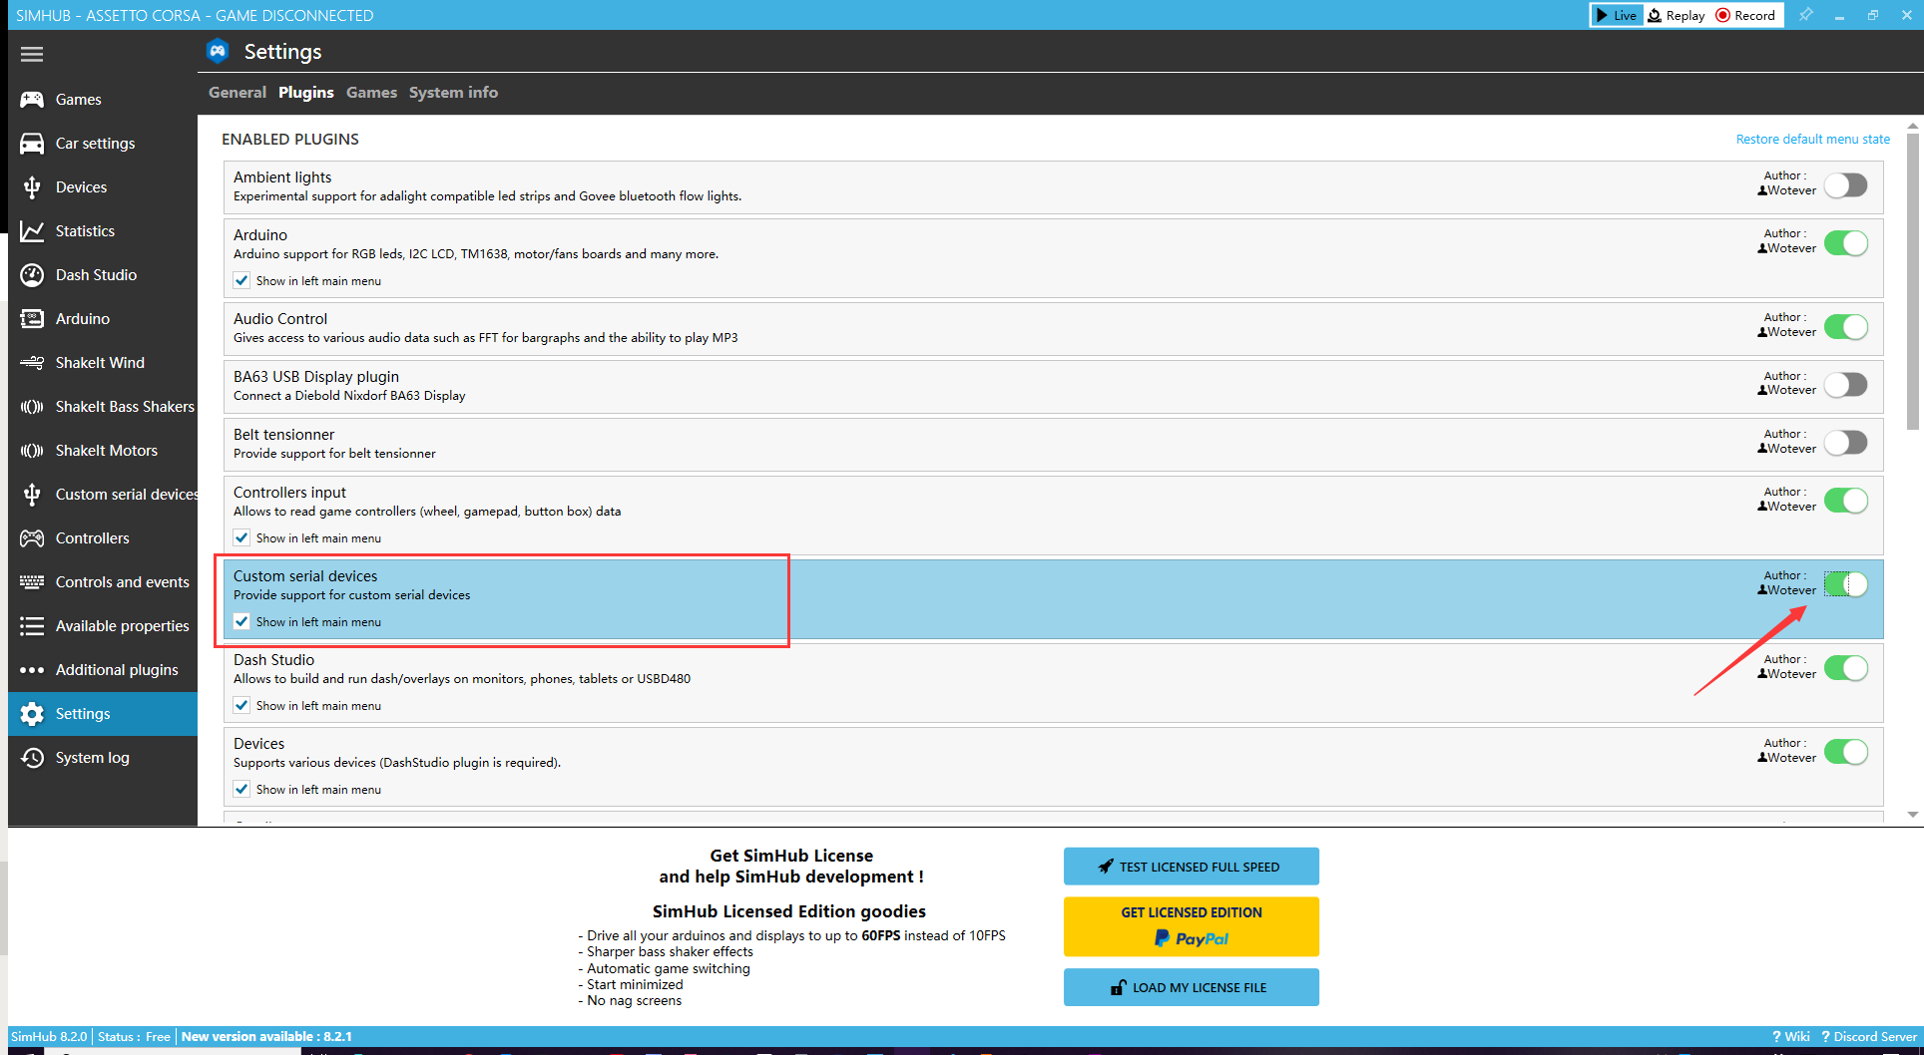Open the Wiki link in status bar
1924x1055 pixels.
click(1790, 1037)
